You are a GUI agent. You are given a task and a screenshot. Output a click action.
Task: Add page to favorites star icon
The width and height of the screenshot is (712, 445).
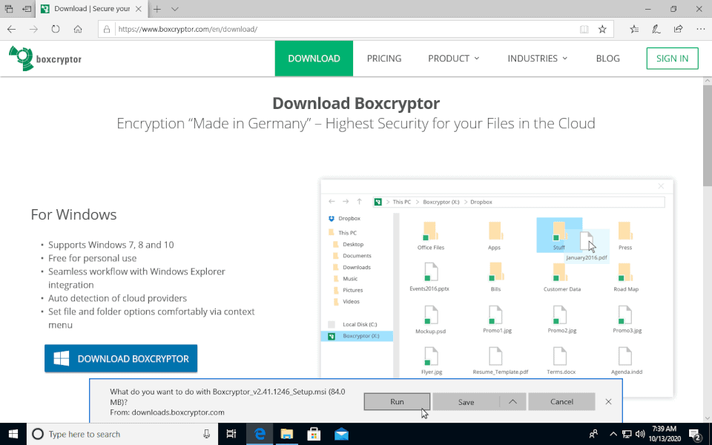[x=602, y=29]
